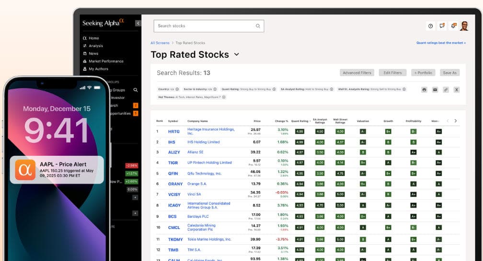
Task: Show next table columns arrow
Action: pos(456,121)
